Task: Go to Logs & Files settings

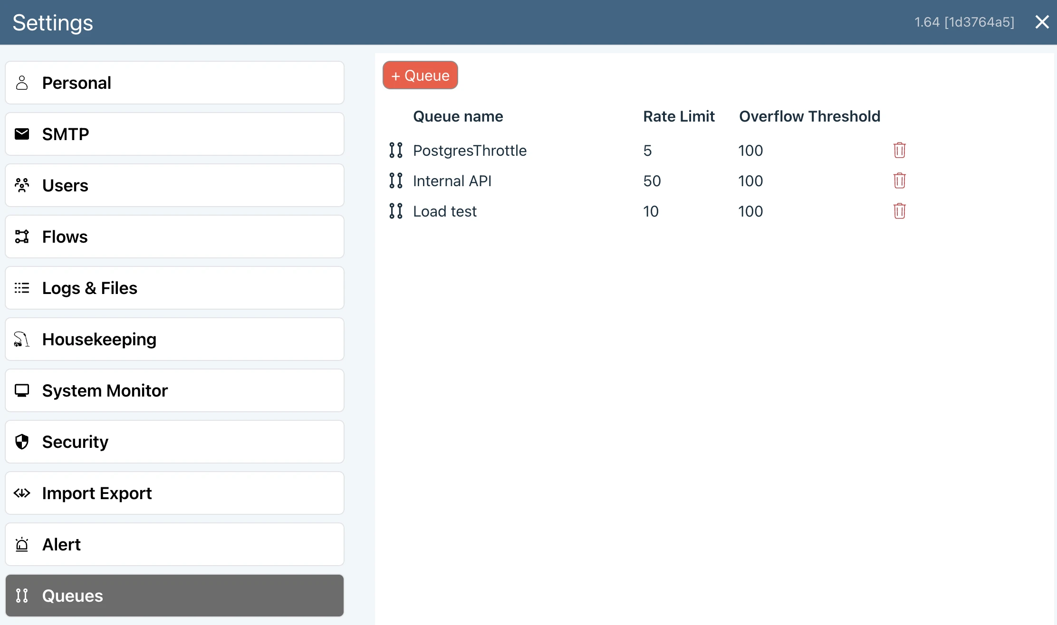Action: click(x=174, y=288)
